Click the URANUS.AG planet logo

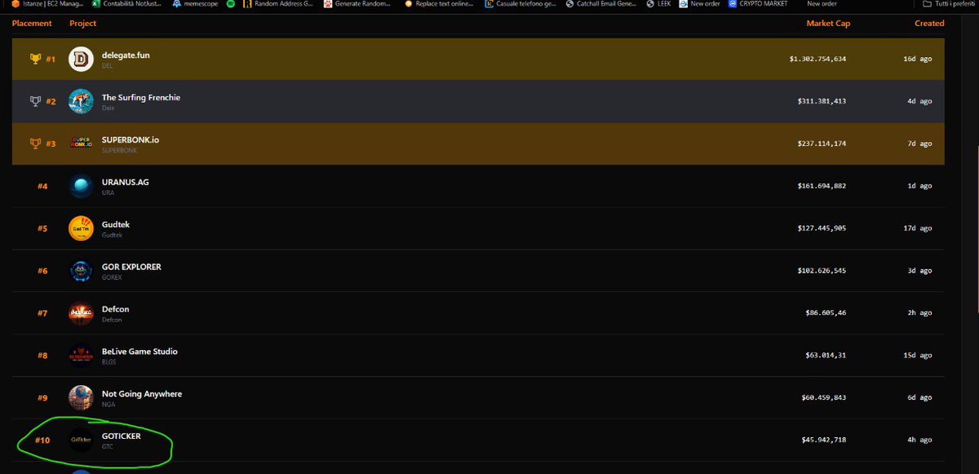coord(81,186)
